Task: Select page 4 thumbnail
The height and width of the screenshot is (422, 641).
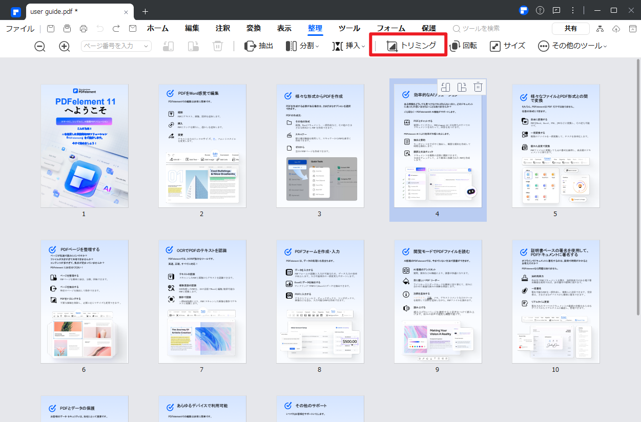Action: pyautogui.click(x=438, y=146)
